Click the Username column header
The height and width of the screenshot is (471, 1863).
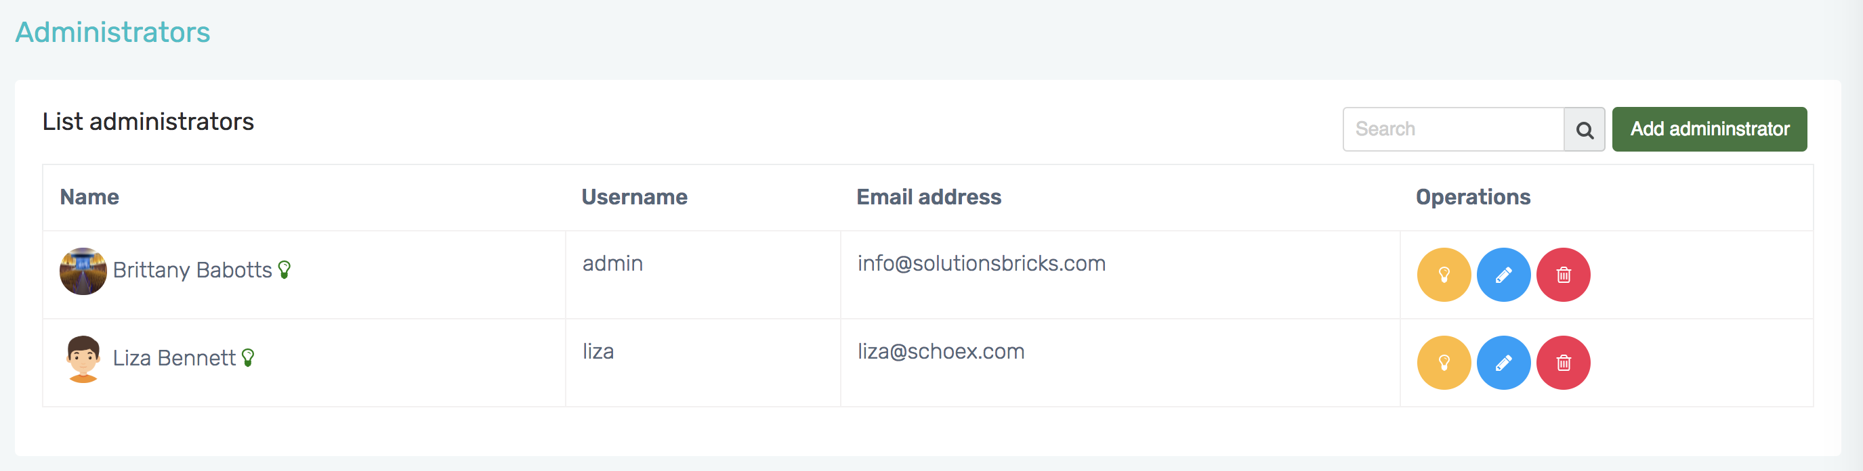click(x=634, y=197)
